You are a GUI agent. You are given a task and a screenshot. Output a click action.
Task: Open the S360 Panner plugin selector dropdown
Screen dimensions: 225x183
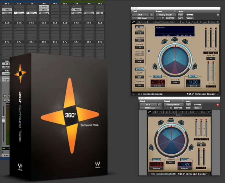[151, 108]
